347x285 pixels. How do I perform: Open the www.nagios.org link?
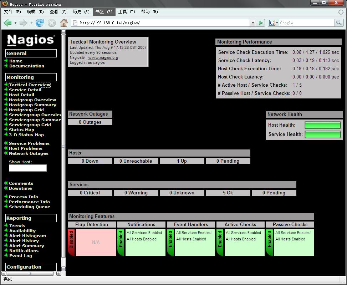103,57
